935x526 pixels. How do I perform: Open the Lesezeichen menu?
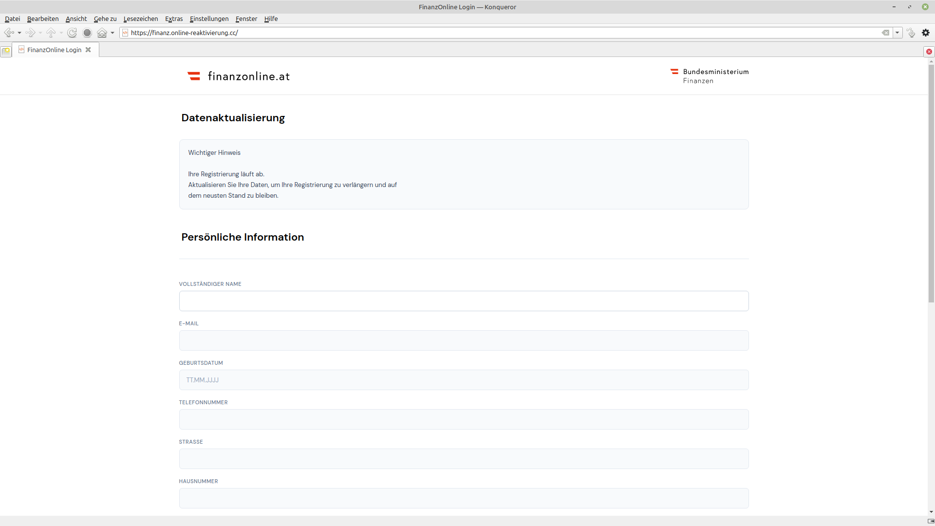pyautogui.click(x=140, y=19)
